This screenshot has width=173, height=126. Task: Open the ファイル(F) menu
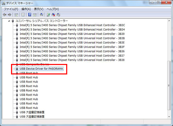click(11, 9)
